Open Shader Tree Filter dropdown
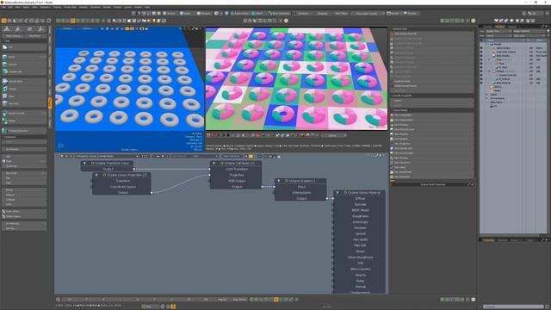 point(499,35)
